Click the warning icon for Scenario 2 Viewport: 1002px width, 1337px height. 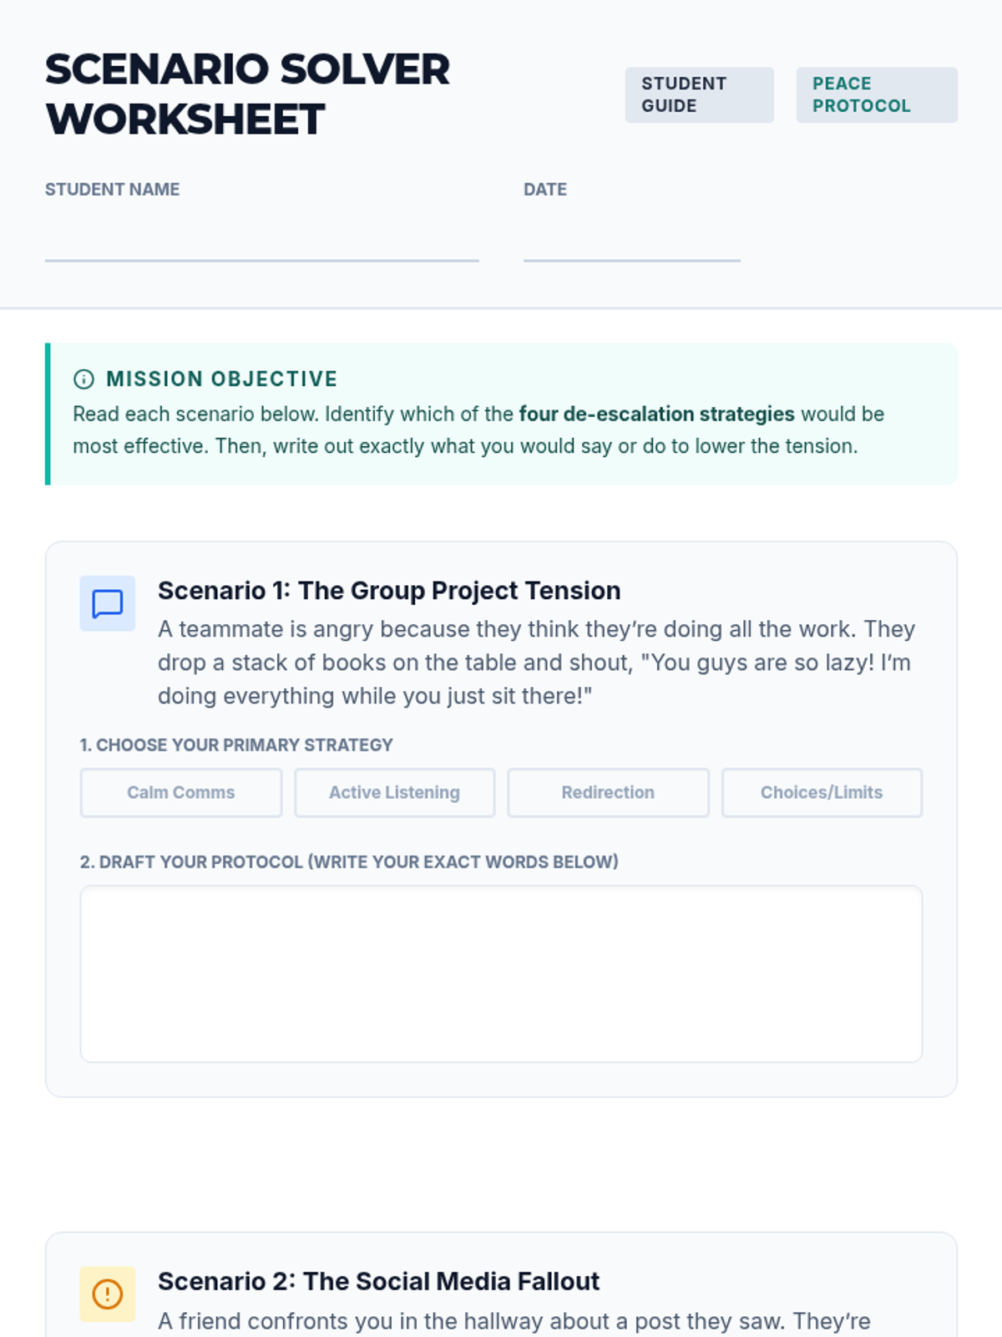[x=108, y=1294]
